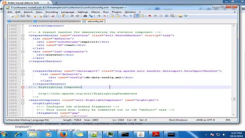The height and width of the screenshot is (138, 245).
Task: Click the Print toolbar icon
Action: pyautogui.click(x=46, y=16)
